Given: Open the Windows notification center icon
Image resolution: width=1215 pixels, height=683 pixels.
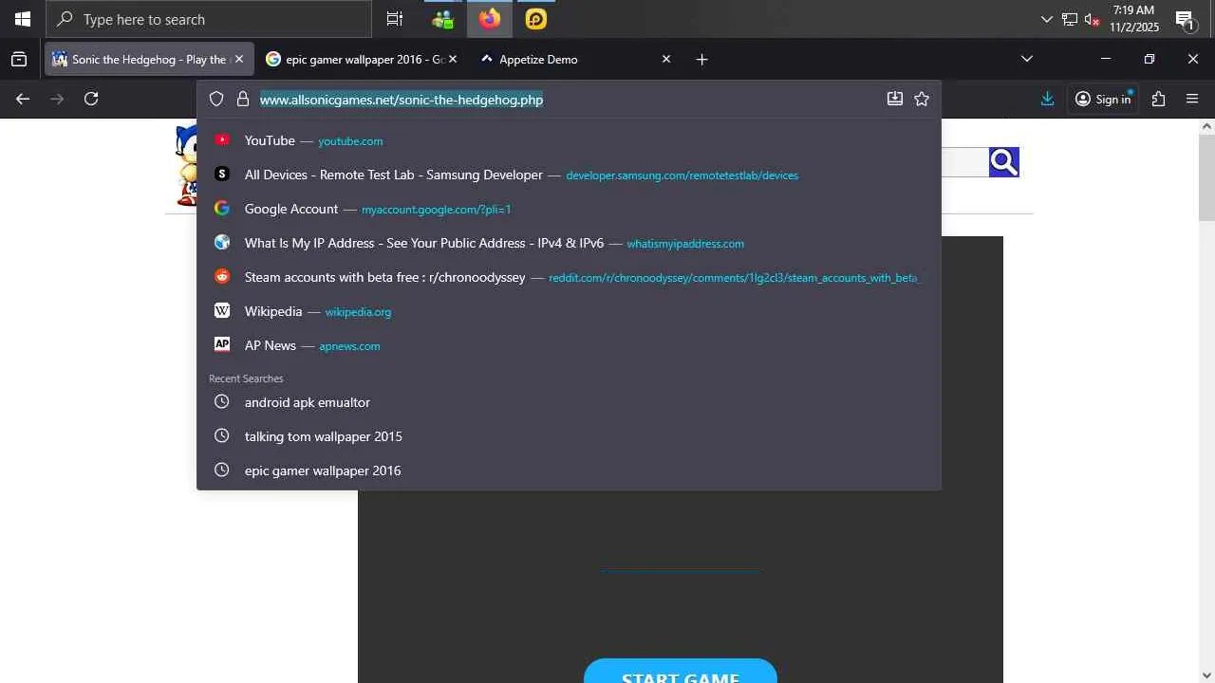Looking at the screenshot, I should click(1185, 19).
